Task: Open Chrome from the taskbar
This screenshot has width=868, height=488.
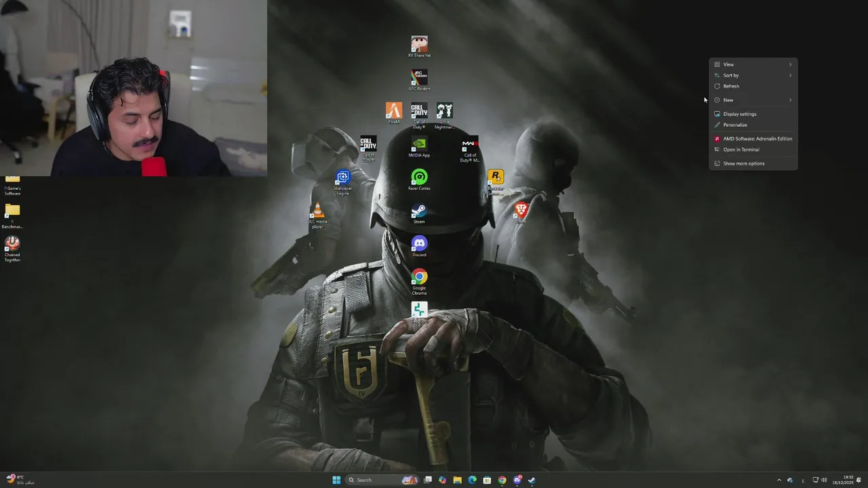Action: click(x=502, y=480)
